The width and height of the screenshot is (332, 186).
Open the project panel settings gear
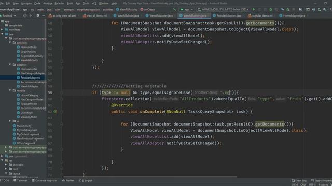click(x=38, y=16)
